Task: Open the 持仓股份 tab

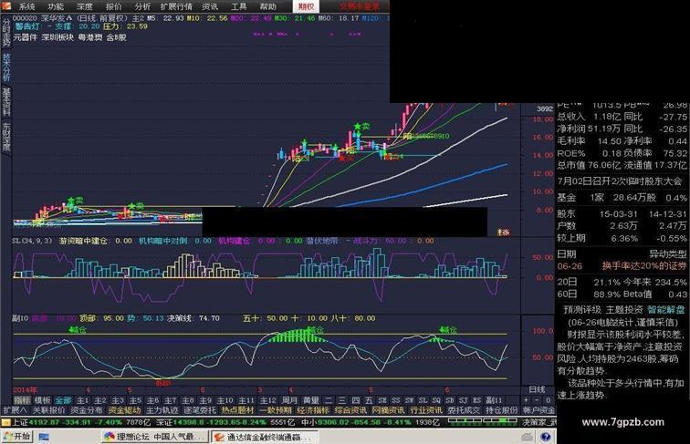Action: pos(502,410)
